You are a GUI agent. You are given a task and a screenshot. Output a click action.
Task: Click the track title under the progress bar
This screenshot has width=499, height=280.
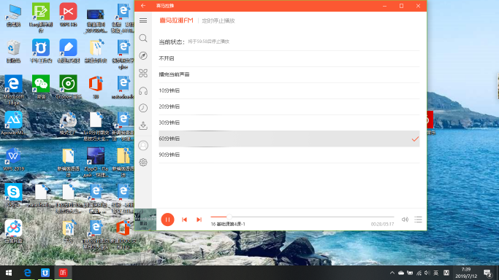(x=228, y=224)
